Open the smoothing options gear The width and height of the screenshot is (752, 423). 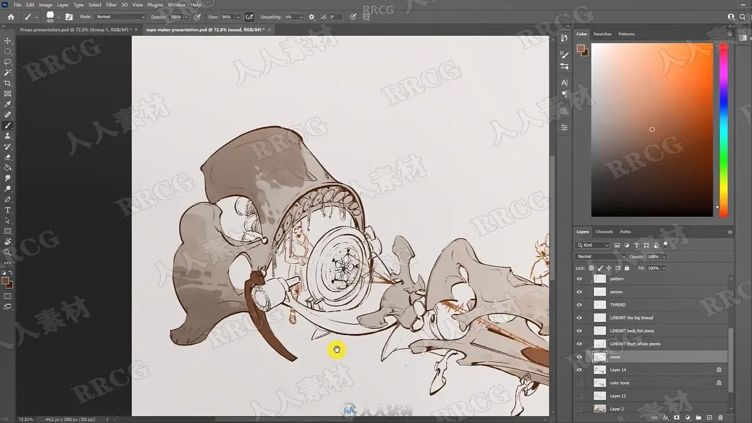point(312,17)
